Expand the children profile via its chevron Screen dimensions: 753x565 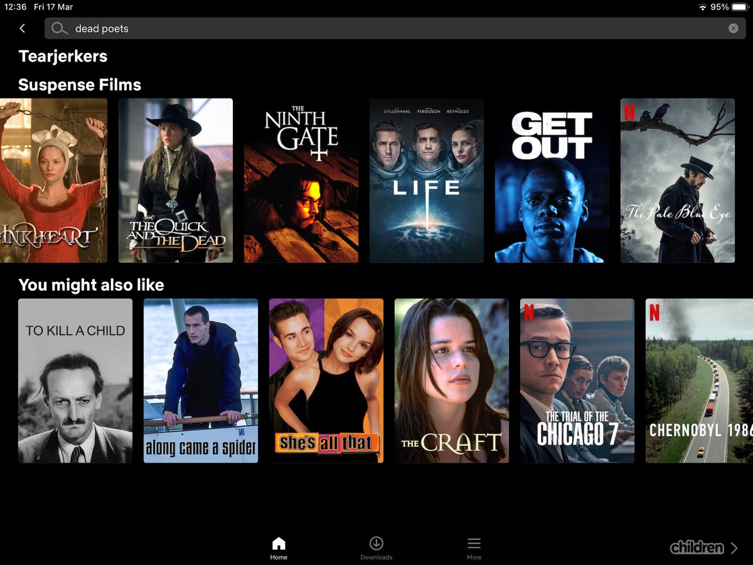click(x=733, y=547)
